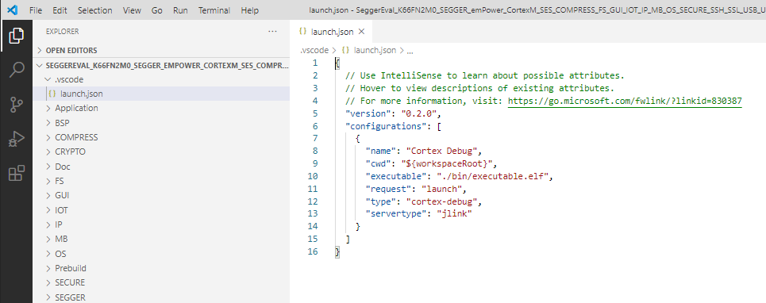Expand the IP folder
This screenshot has width=766, height=303.
[x=161, y=224]
